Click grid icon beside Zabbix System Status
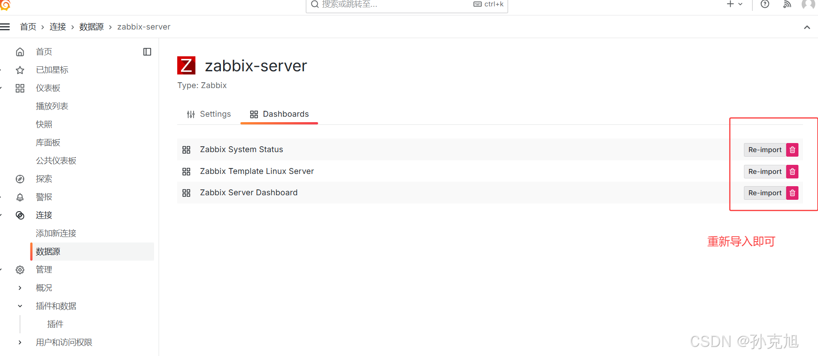 tap(186, 150)
